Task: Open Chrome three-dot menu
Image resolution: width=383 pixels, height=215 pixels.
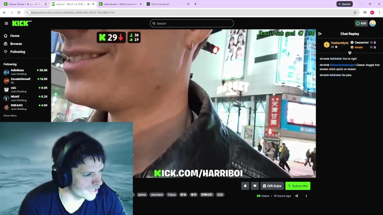Action: [379, 13]
